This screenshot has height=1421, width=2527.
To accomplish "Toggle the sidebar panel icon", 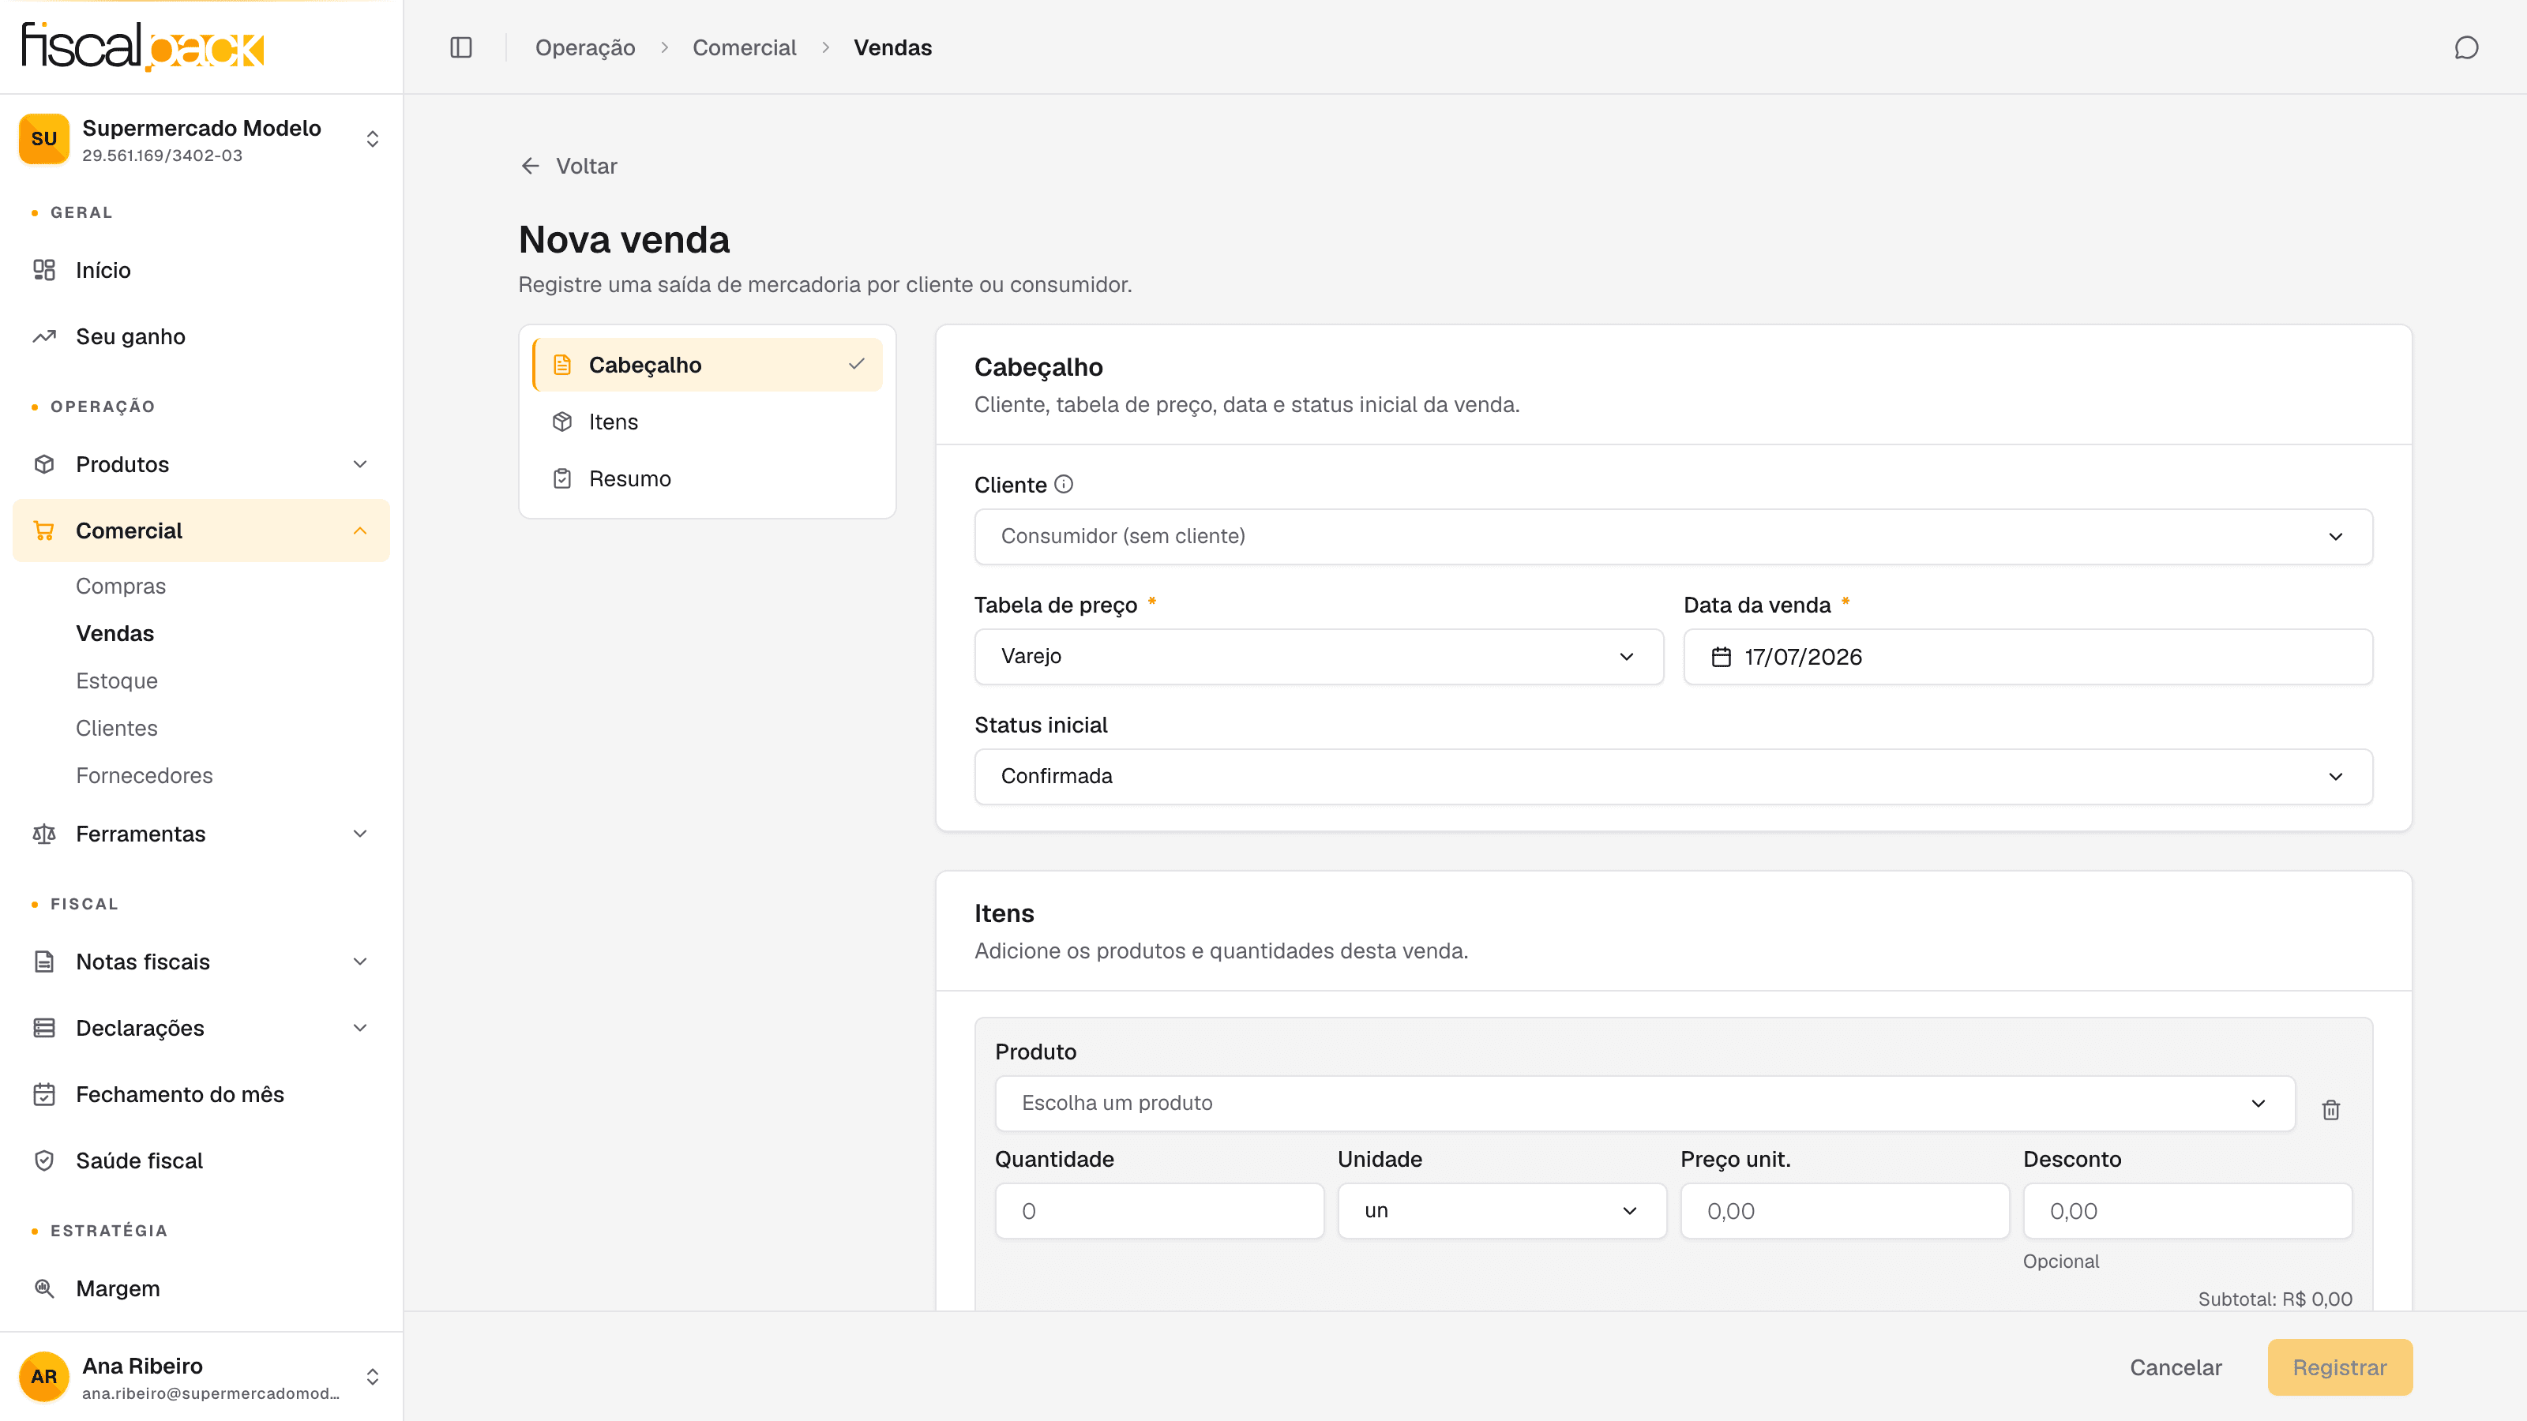I will [x=461, y=47].
